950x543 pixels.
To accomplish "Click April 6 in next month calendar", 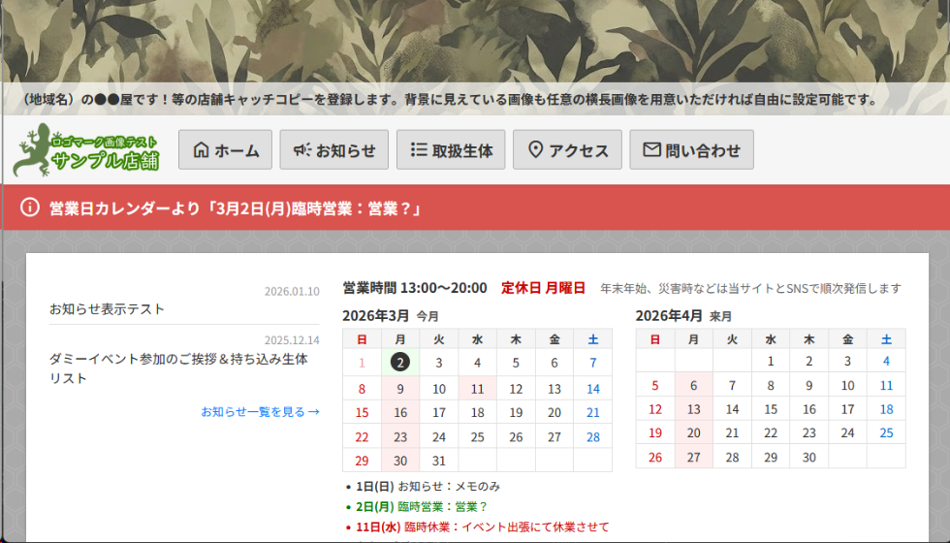I will point(693,385).
